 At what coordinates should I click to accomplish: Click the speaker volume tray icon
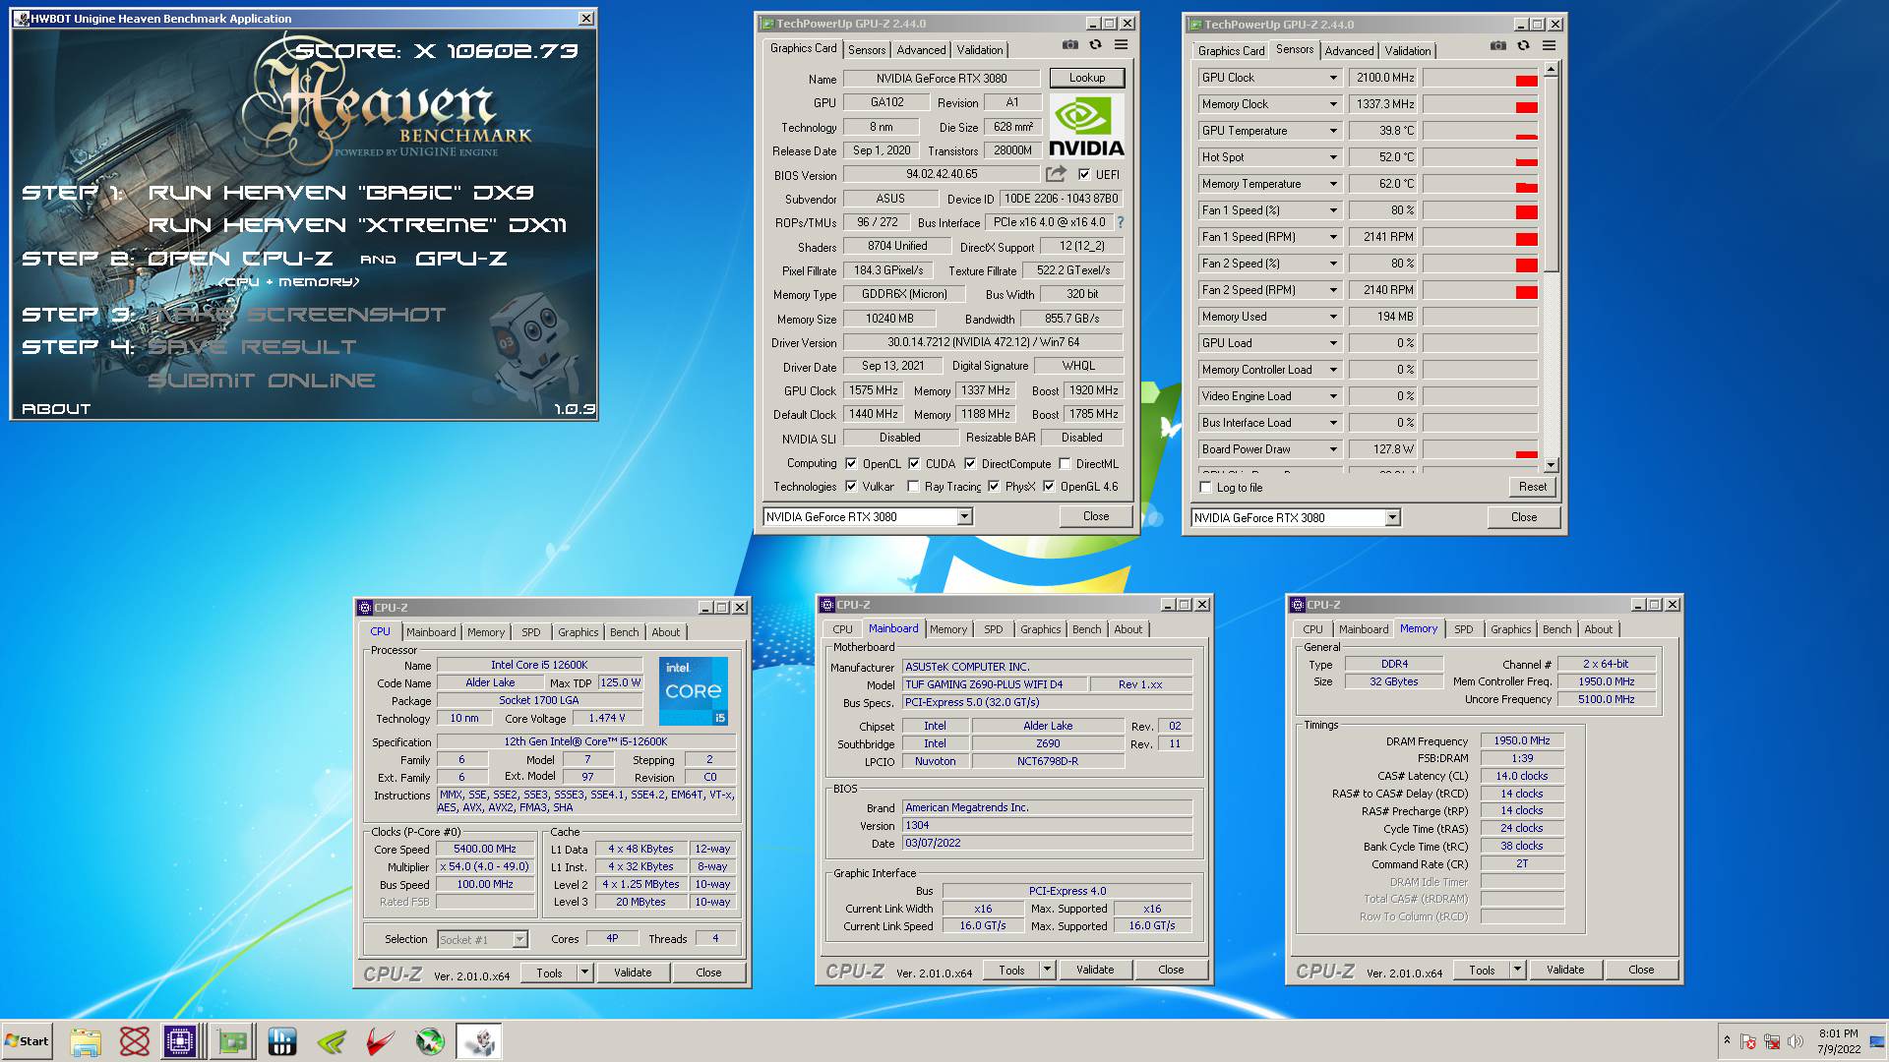click(x=1796, y=1041)
